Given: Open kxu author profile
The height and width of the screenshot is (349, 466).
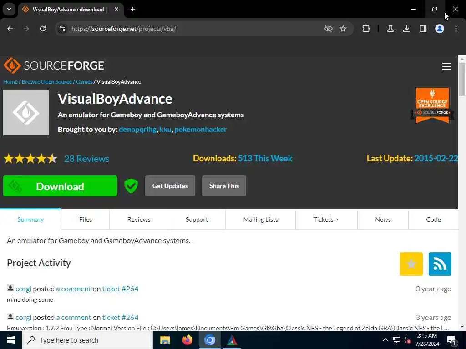Looking at the screenshot, I should pyautogui.click(x=165, y=130).
